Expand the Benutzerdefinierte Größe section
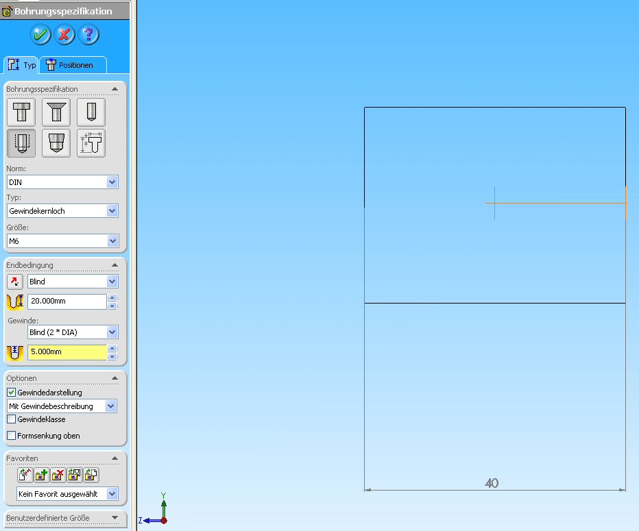The width and height of the screenshot is (639, 531). (114, 518)
